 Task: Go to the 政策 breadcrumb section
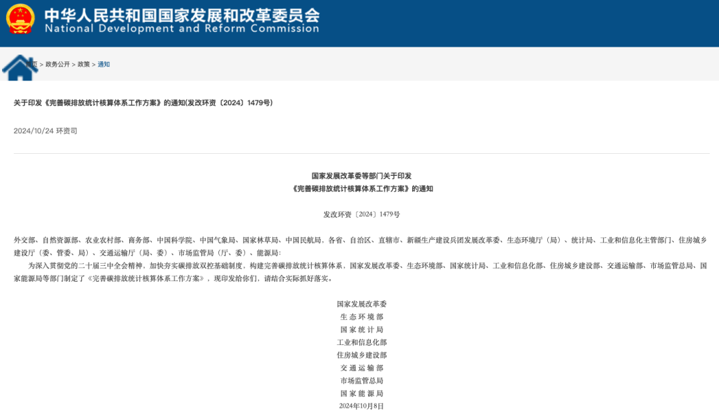(83, 65)
